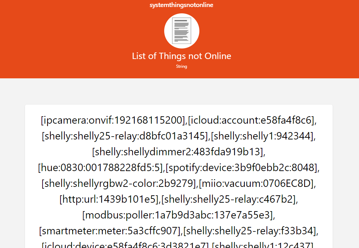Click the systemthingsnotonline header label

click(181, 5)
